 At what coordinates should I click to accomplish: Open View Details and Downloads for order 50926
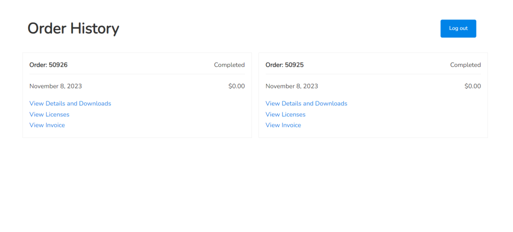point(70,103)
